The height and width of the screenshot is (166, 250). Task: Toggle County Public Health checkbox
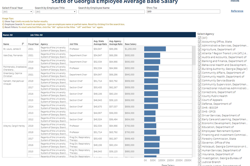point(199,96)
